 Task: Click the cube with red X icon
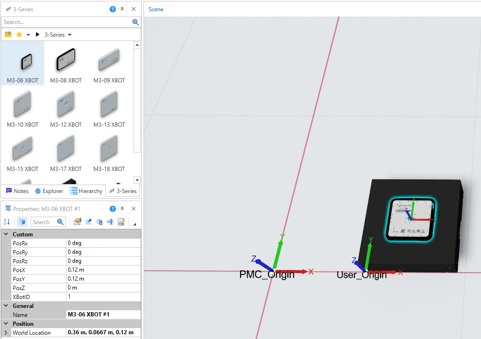coord(99,222)
